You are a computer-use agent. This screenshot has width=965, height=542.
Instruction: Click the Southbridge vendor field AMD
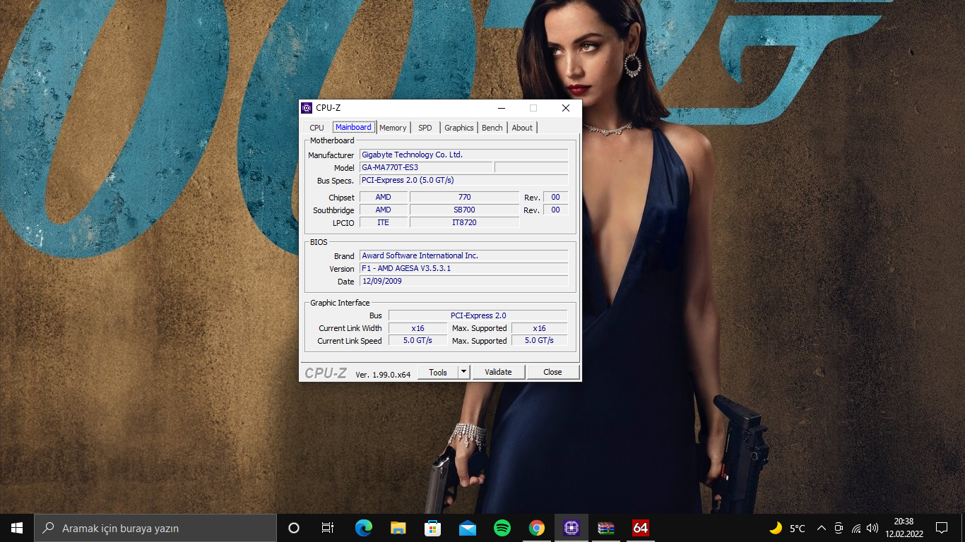click(x=384, y=210)
